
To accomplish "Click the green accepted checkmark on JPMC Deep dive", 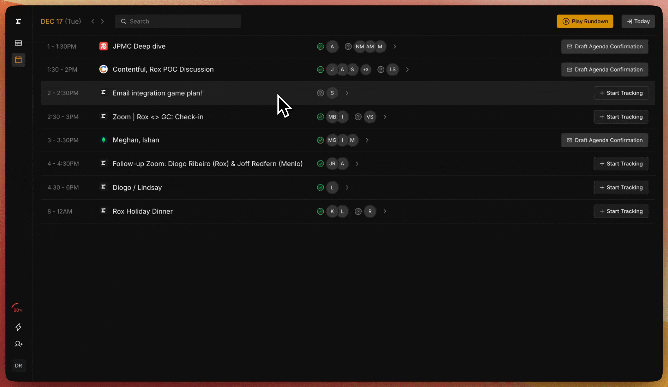I will [320, 47].
